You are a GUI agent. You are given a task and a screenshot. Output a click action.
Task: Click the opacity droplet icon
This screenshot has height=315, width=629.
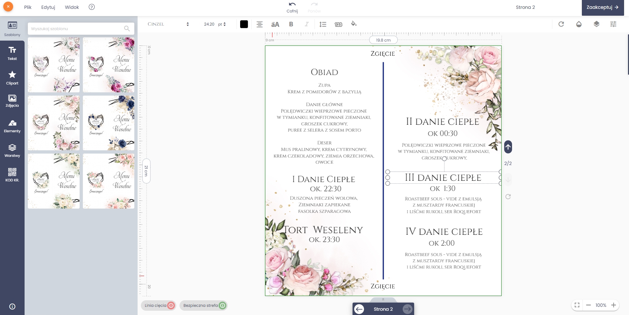[x=579, y=24]
